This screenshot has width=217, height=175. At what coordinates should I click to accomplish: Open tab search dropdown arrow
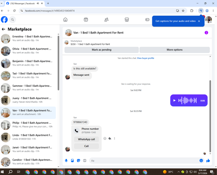click(x=1, y=3)
